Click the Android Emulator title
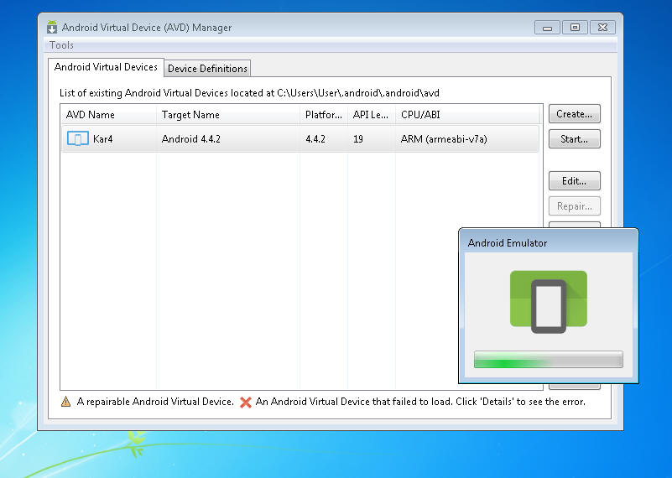Viewport: 672px width, 478px height. click(508, 243)
